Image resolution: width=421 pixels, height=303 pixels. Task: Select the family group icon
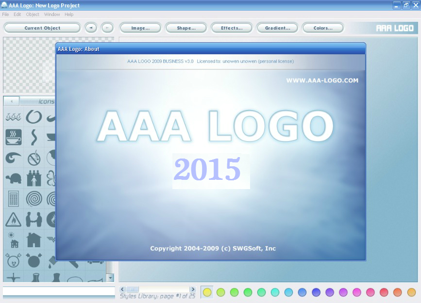click(x=34, y=178)
